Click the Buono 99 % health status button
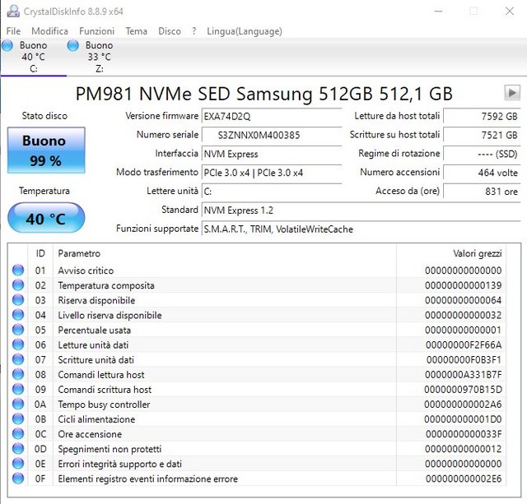Screen dimensions: 527x504 click(x=46, y=150)
